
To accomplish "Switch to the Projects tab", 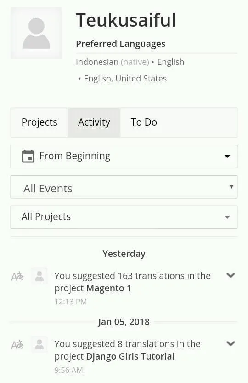I will [x=39, y=122].
